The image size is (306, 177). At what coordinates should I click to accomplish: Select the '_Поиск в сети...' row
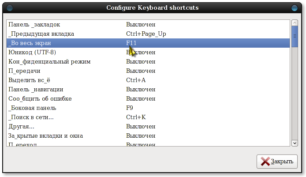(148, 117)
